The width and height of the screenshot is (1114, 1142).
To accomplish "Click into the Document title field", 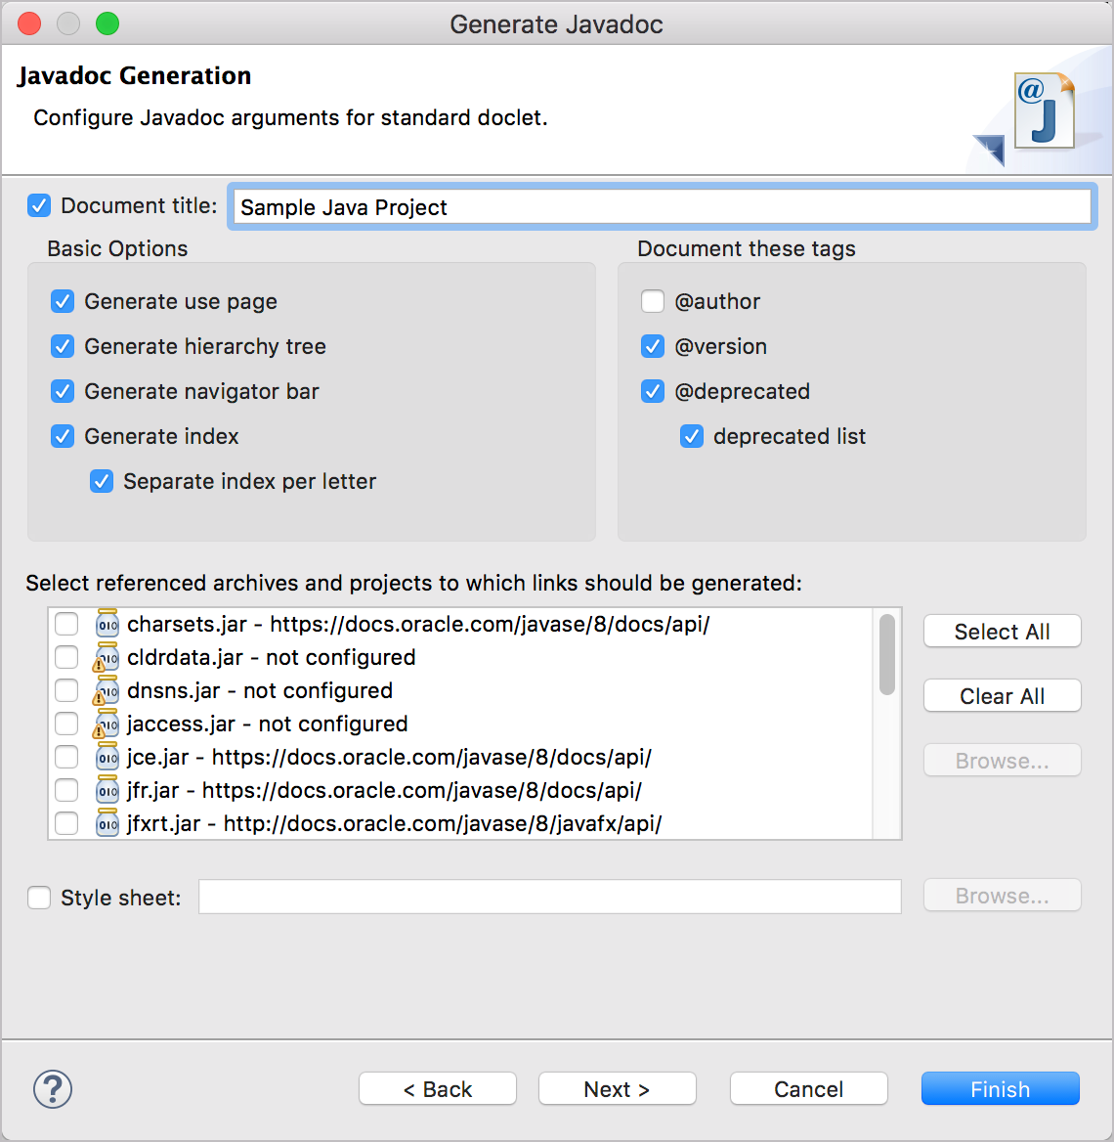I will point(662,207).
